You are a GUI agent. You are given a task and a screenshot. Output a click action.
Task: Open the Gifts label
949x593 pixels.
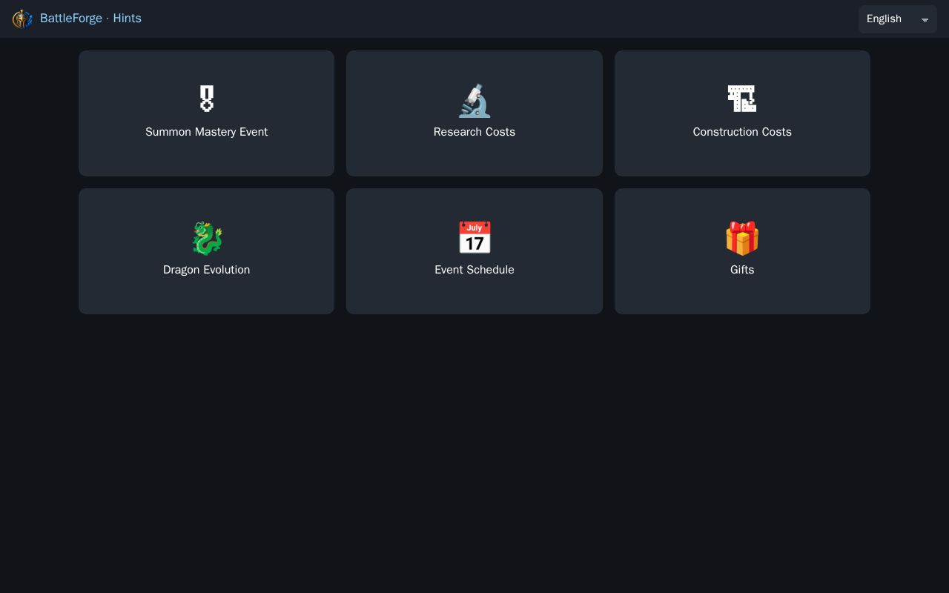742,270
